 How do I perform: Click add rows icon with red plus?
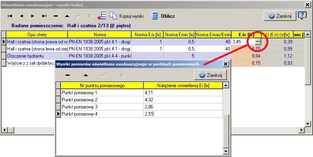point(102,16)
